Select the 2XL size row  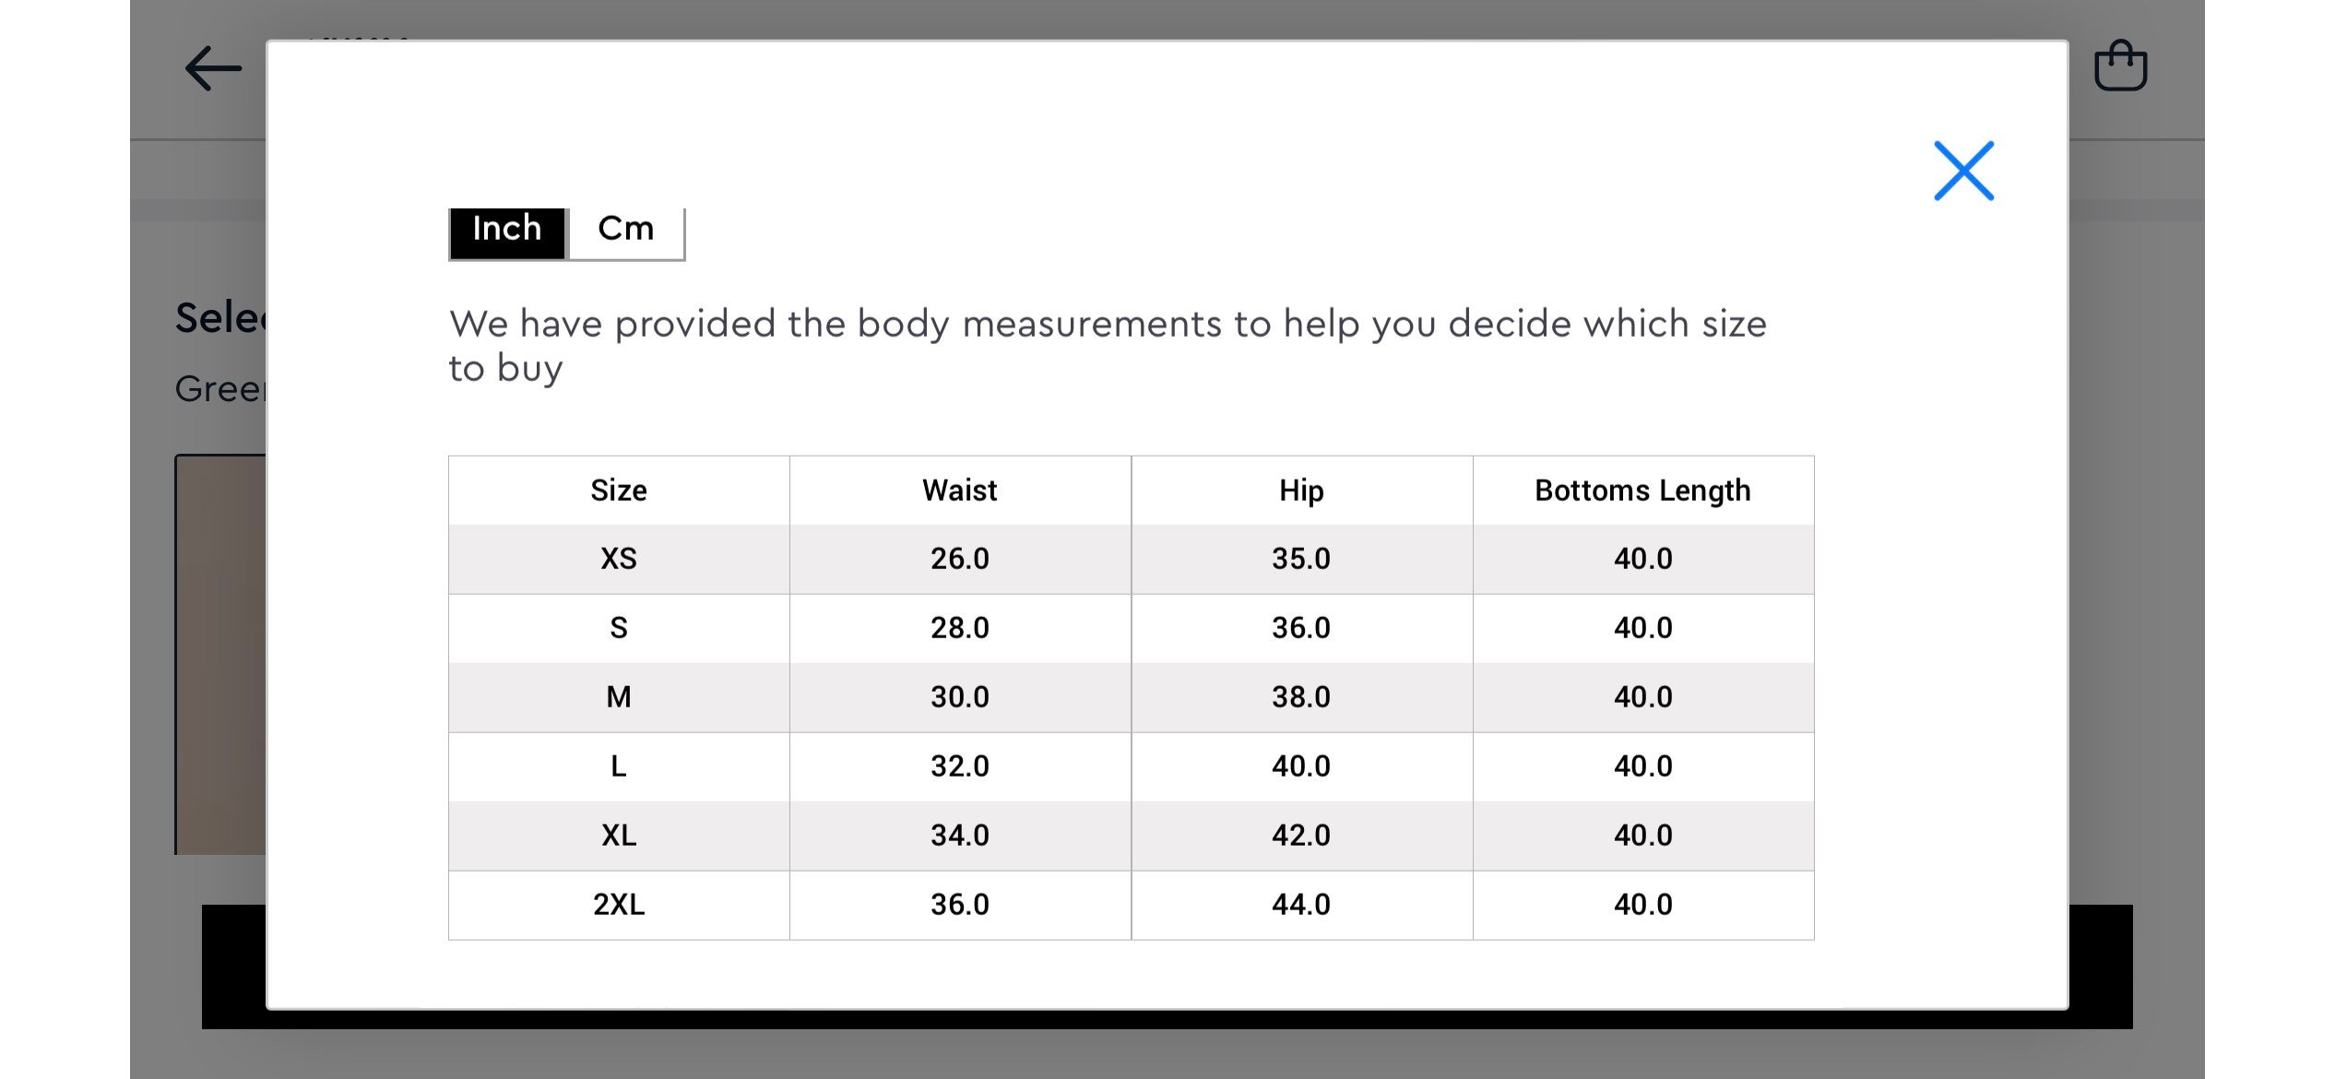pos(1131,905)
